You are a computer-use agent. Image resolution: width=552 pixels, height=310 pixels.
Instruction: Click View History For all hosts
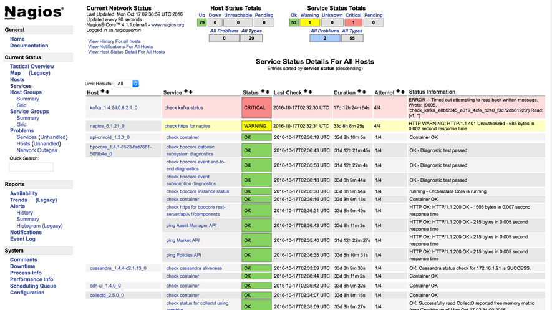pos(114,41)
